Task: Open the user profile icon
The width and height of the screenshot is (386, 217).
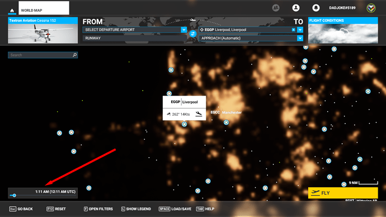Action: (296, 8)
